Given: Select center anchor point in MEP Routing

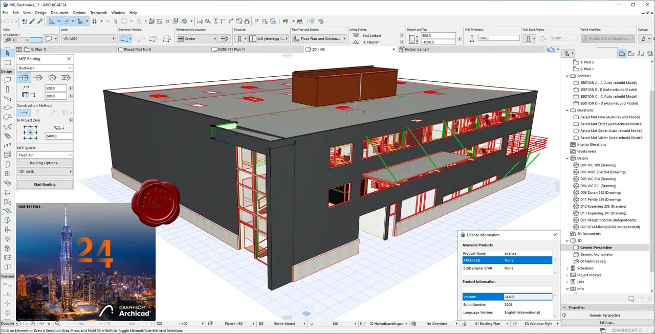Looking at the screenshot, I should [x=30, y=132].
